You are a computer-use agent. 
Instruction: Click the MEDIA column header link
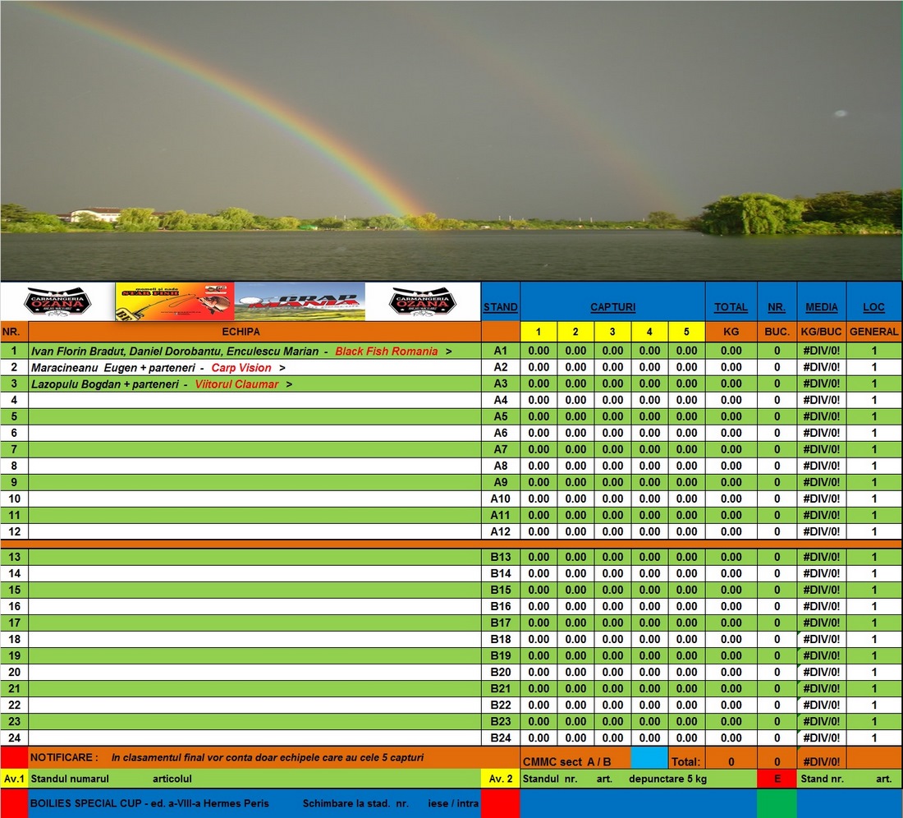(x=821, y=307)
